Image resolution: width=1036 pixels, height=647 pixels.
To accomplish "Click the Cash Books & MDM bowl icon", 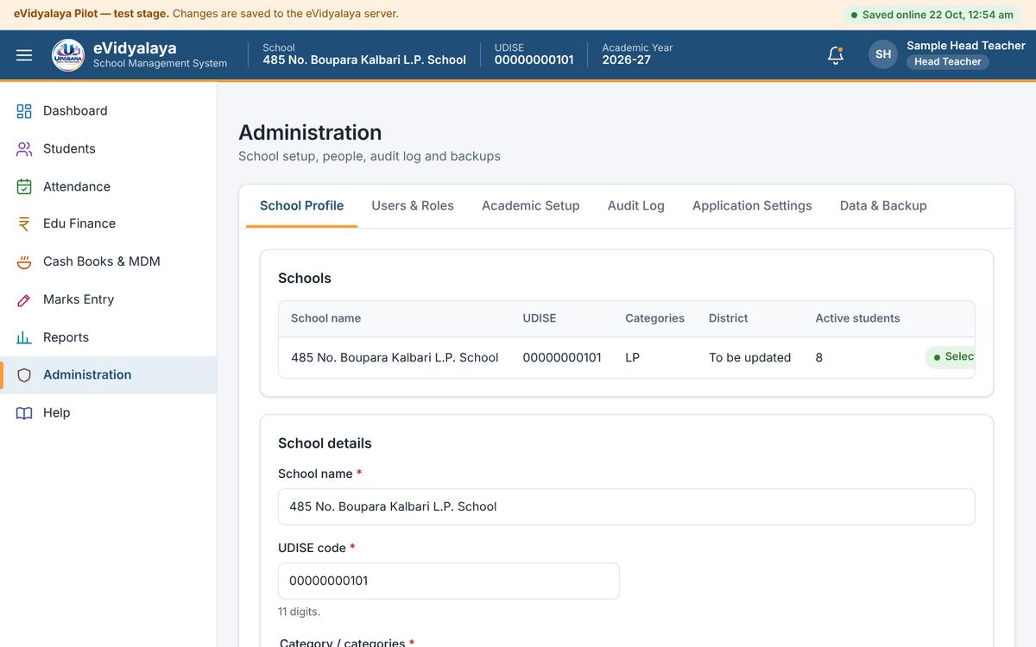I will (24, 262).
